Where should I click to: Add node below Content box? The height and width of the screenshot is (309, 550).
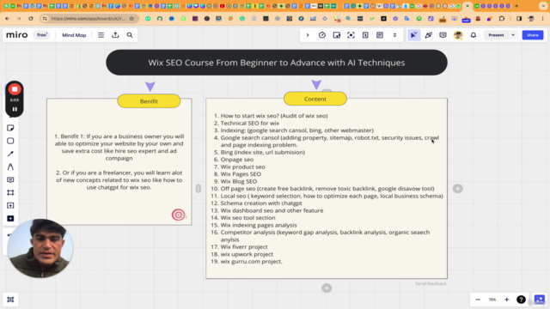[327, 288]
